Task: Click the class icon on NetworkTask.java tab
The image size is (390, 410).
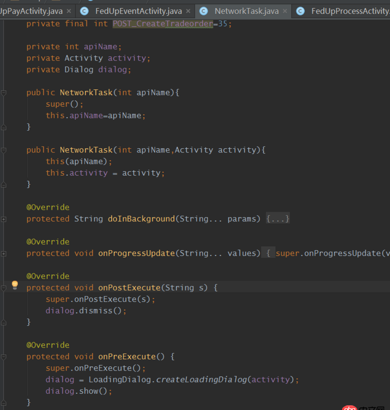Action: (204, 11)
